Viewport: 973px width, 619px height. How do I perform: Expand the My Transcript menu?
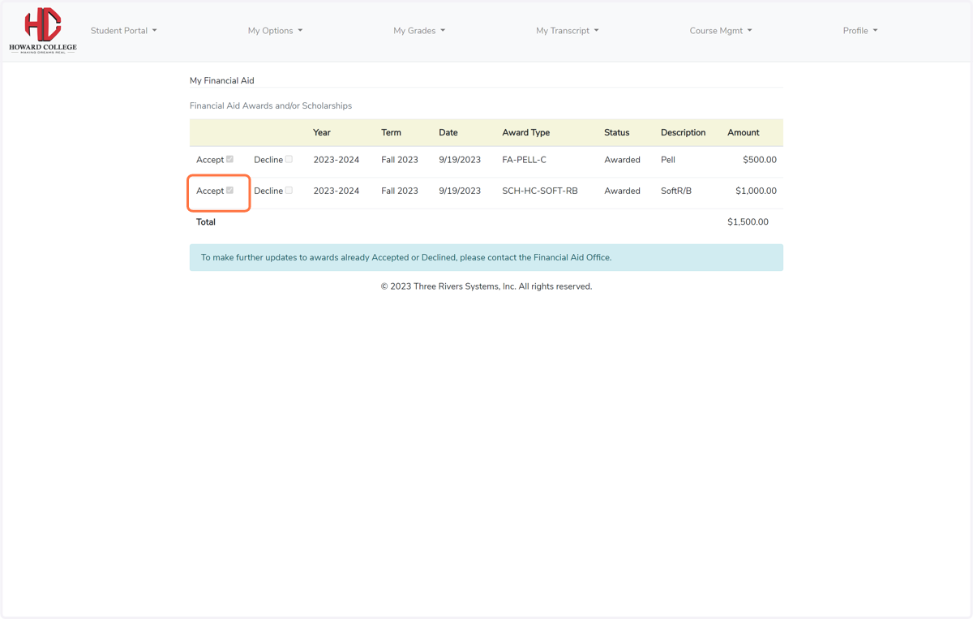tap(567, 31)
